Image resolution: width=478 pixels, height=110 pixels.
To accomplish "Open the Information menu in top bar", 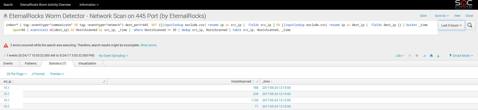I will pos(89,5).
